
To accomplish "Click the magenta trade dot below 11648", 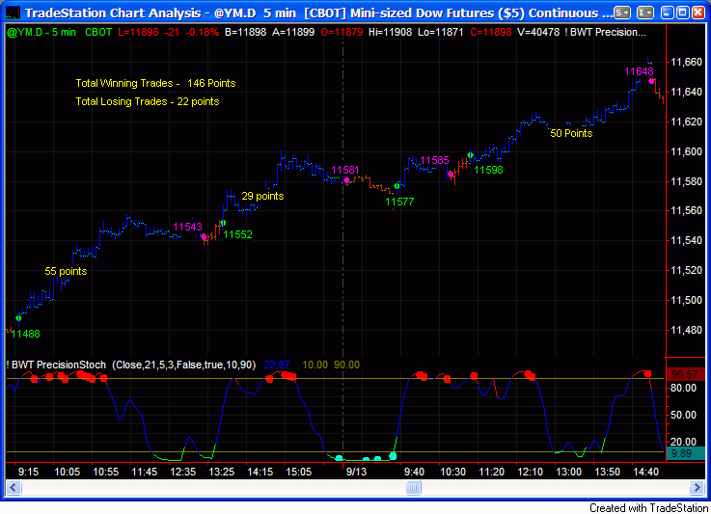I will 651,81.
